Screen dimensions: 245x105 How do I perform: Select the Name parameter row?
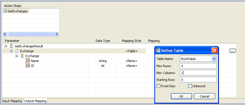coord(35,61)
